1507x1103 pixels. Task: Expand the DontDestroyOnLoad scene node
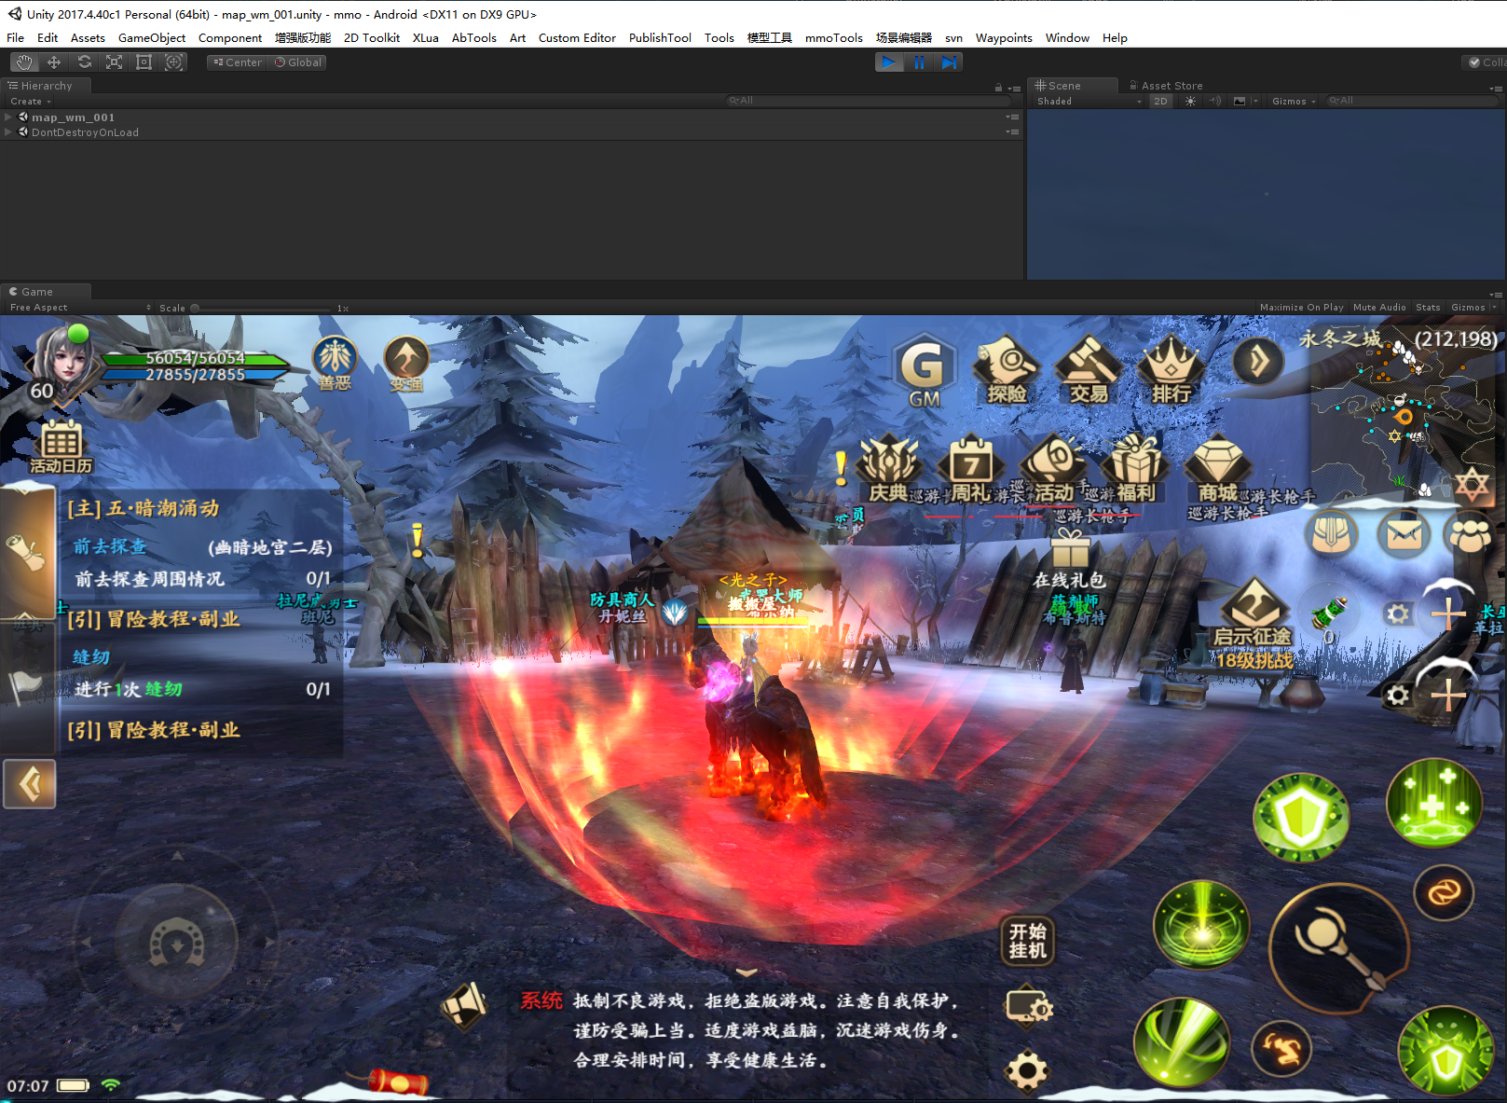point(8,132)
